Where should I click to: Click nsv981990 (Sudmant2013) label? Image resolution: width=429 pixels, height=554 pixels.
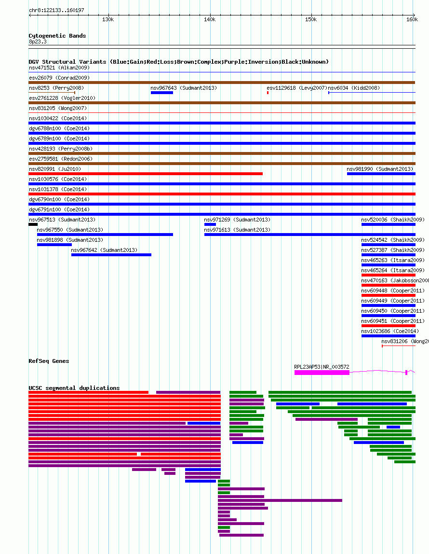pyautogui.click(x=380, y=169)
